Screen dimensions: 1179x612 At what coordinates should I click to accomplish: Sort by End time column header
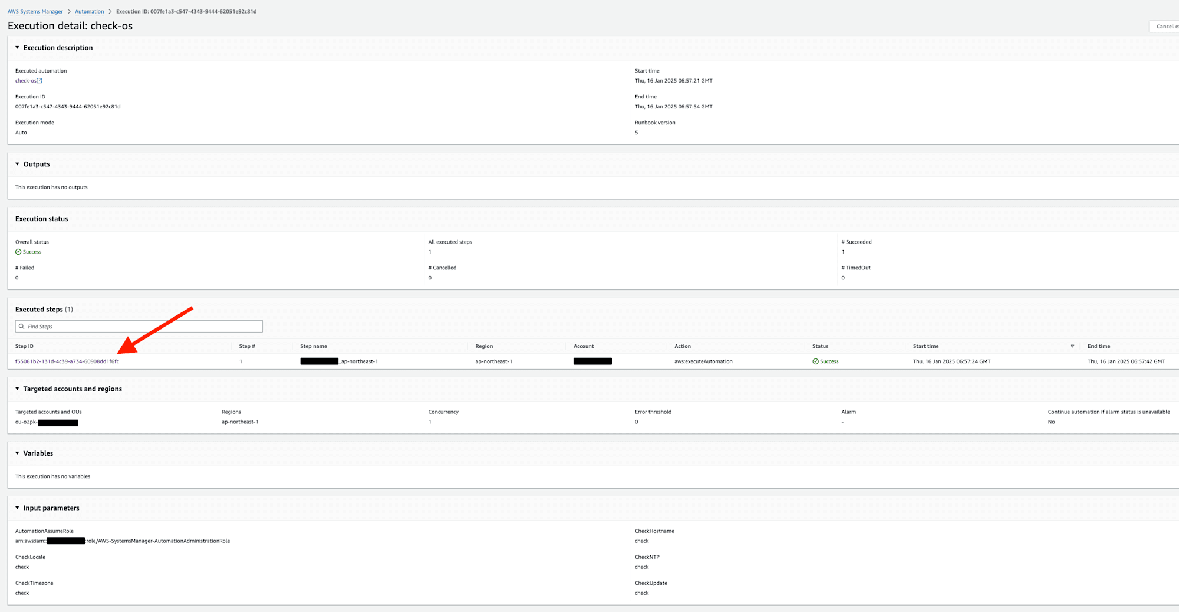click(1099, 346)
